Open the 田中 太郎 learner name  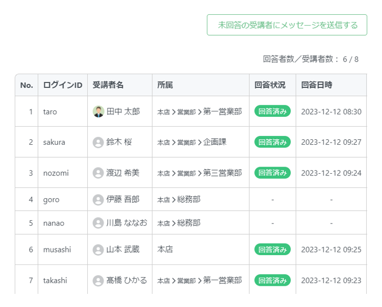[x=123, y=111]
